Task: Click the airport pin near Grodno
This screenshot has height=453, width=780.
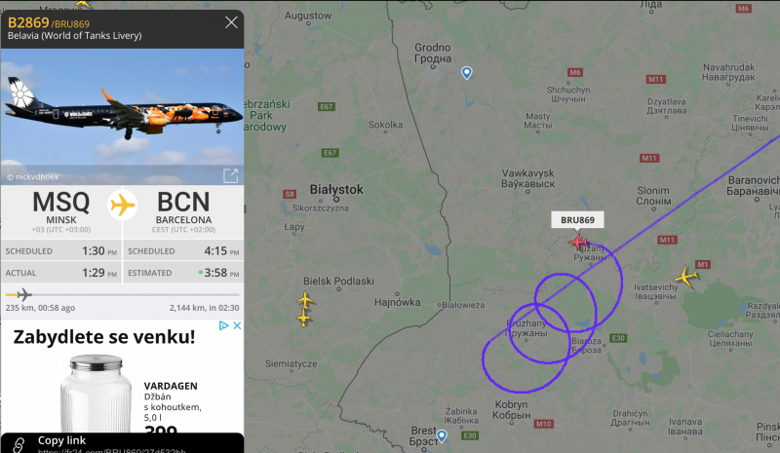Action: 467,73
